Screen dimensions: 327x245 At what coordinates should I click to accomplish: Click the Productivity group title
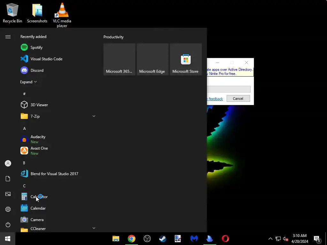coord(113,37)
